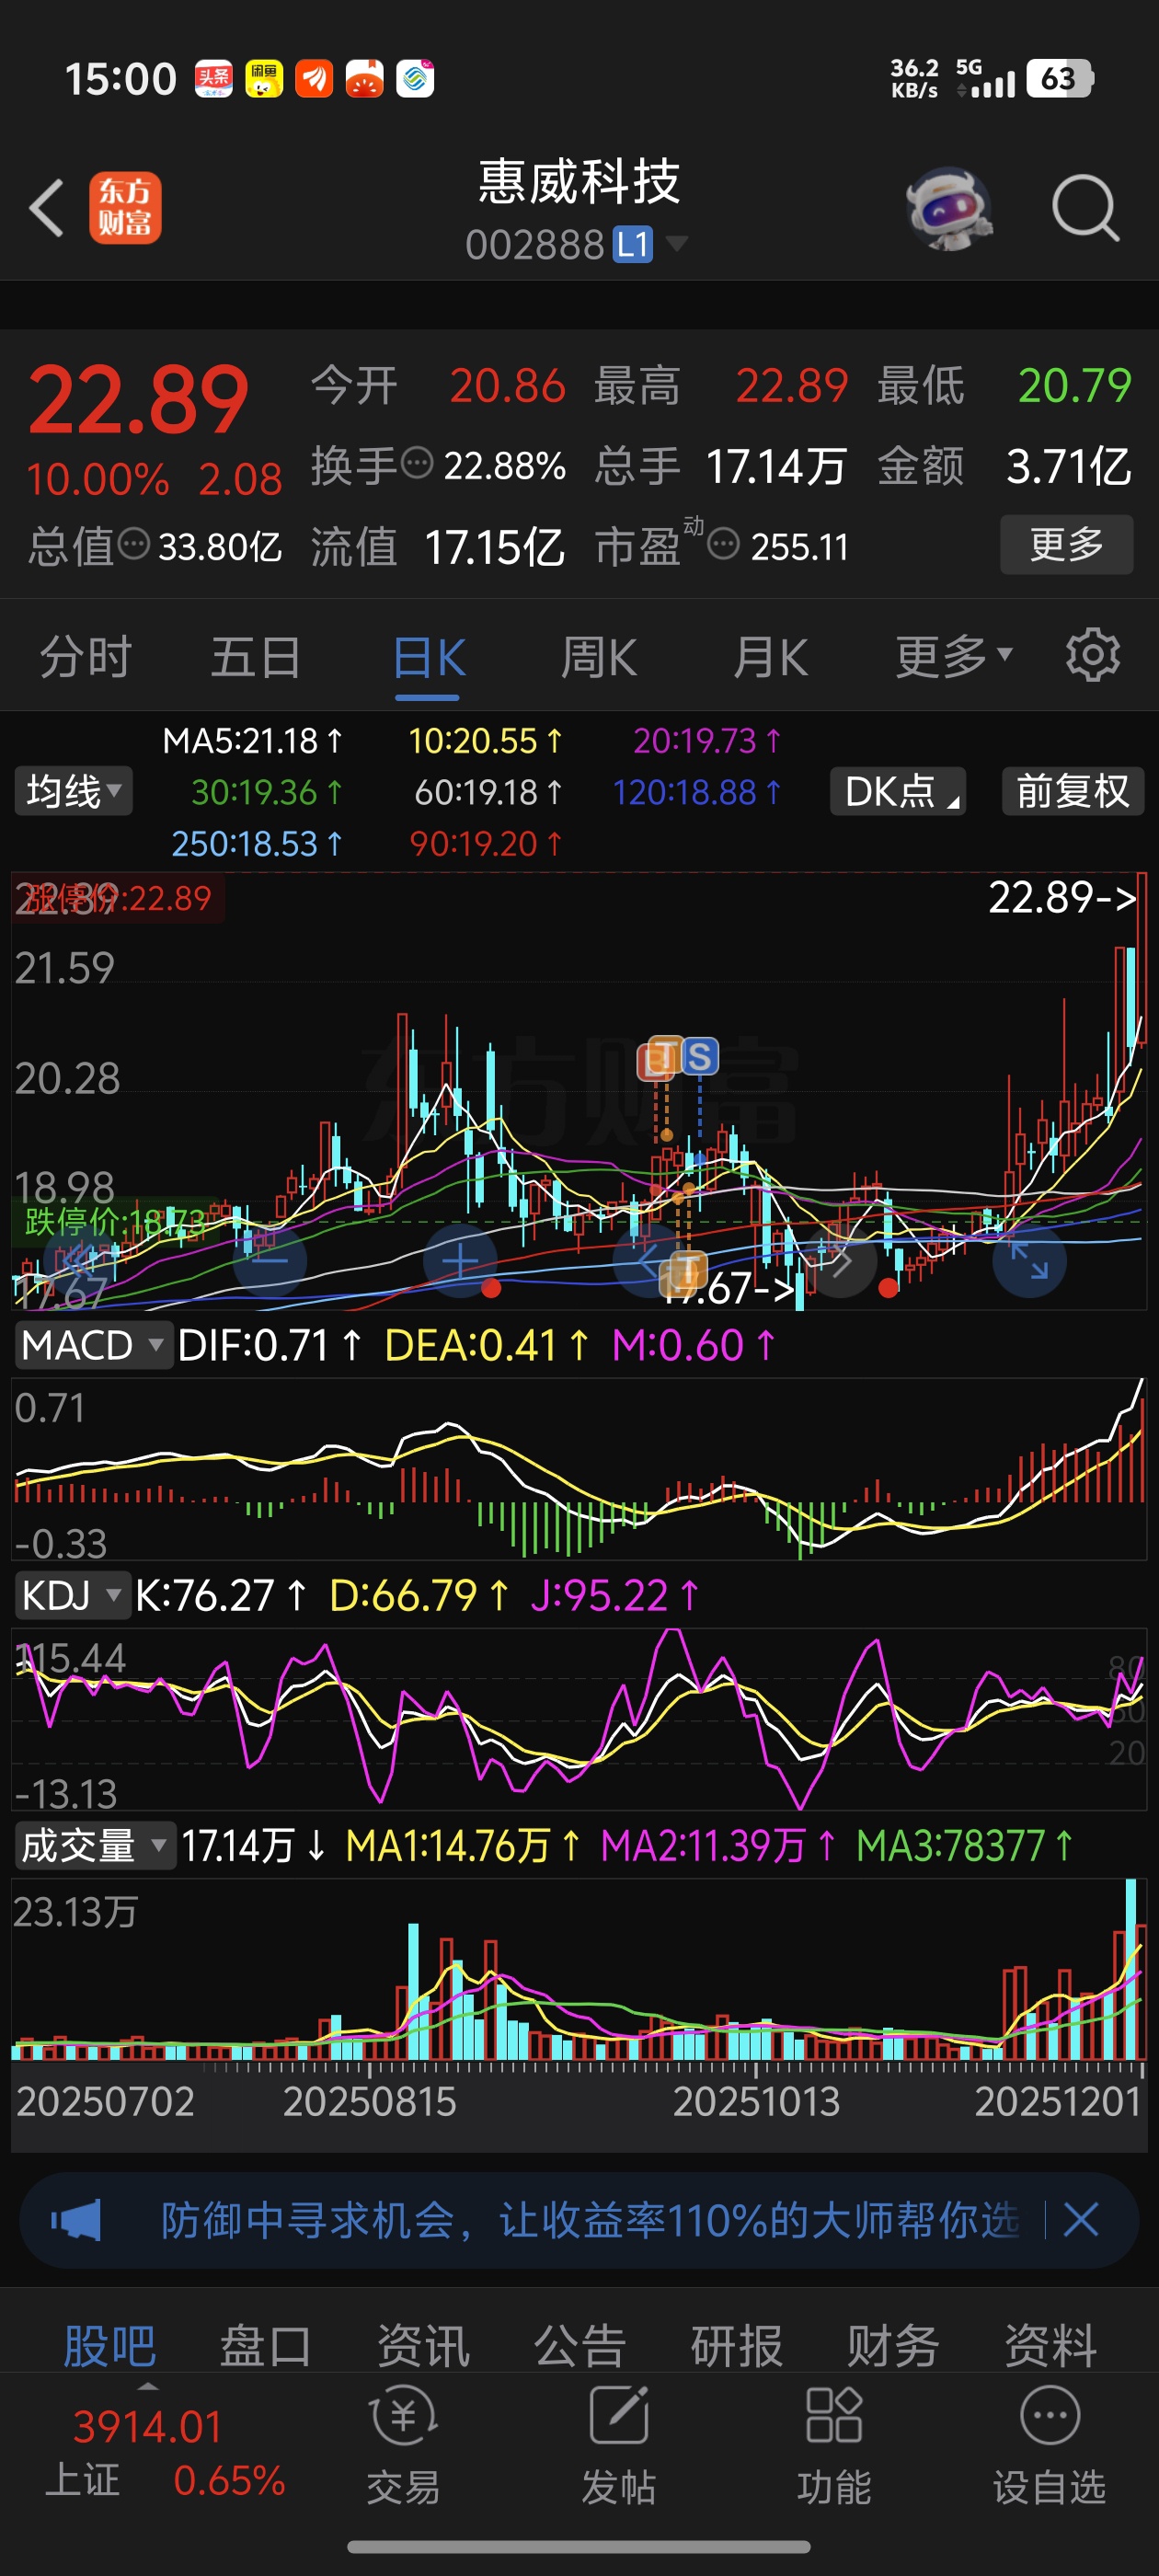Viewport: 1159px width, 2576px height.
Task: Click the 更多 button in quote summary
Action: pyautogui.click(x=1066, y=544)
